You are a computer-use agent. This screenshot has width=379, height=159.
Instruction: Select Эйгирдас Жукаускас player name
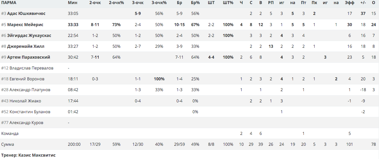[29, 36]
